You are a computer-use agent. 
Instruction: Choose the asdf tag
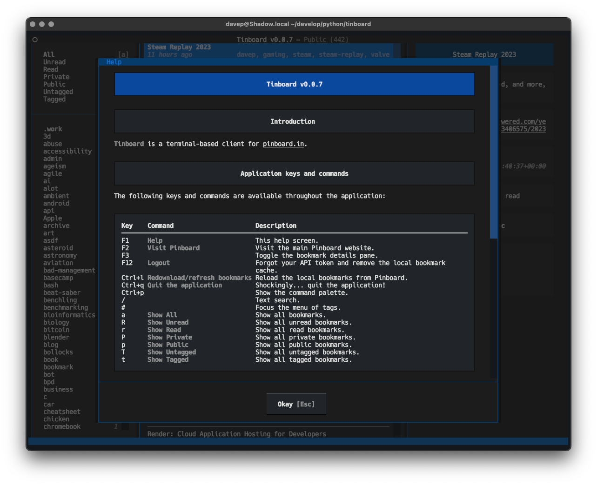[x=51, y=240]
